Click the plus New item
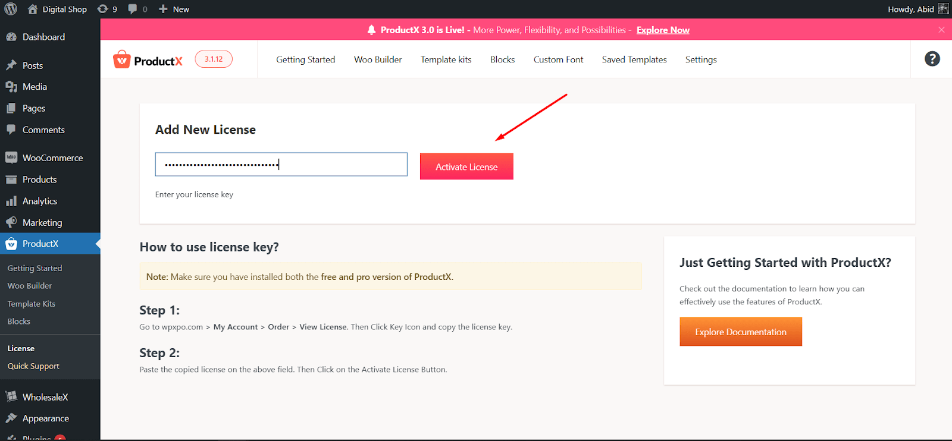Viewport: 952px width, 441px height. coord(174,9)
